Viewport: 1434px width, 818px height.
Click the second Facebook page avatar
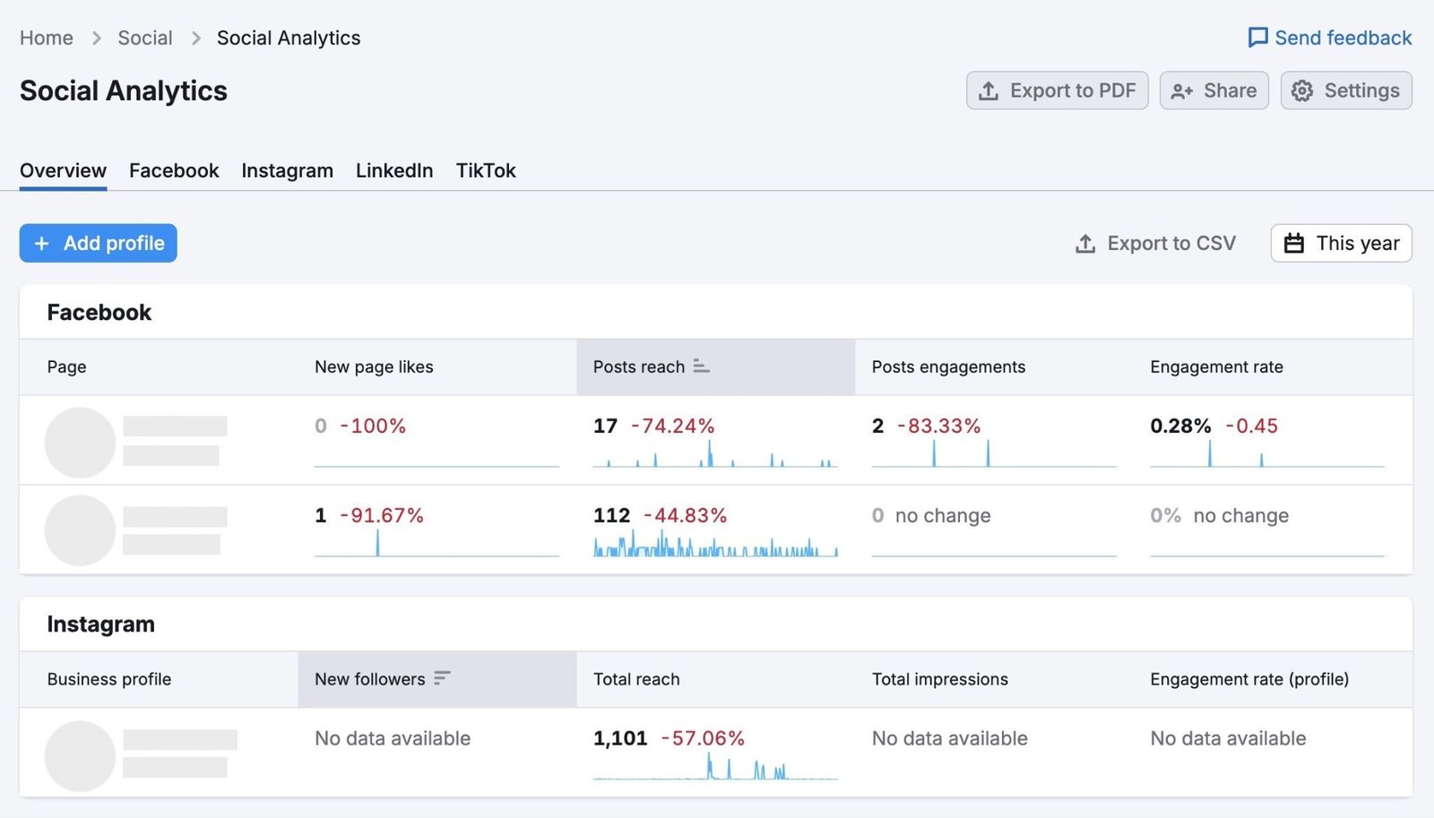click(x=80, y=530)
